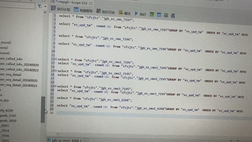Place cursor on line 1 jgb_xs_zmx_7197 query
The width and height of the screenshot is (252, 142).
[96, 18]
